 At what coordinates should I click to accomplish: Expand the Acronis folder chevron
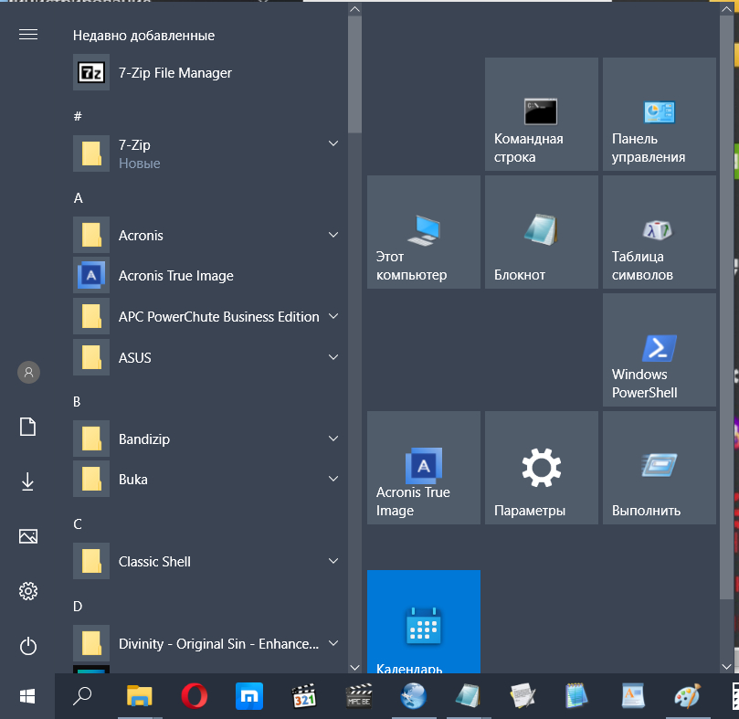click(x=333, y=235)
